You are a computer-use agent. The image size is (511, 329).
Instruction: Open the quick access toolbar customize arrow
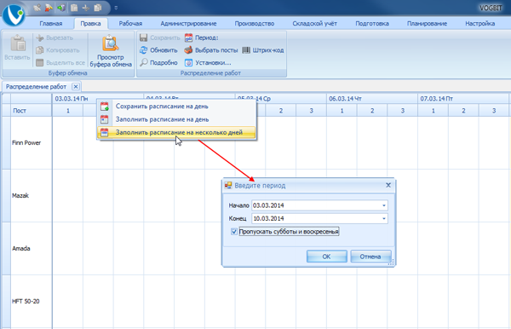pyautogui.click(x=116, y=8)
